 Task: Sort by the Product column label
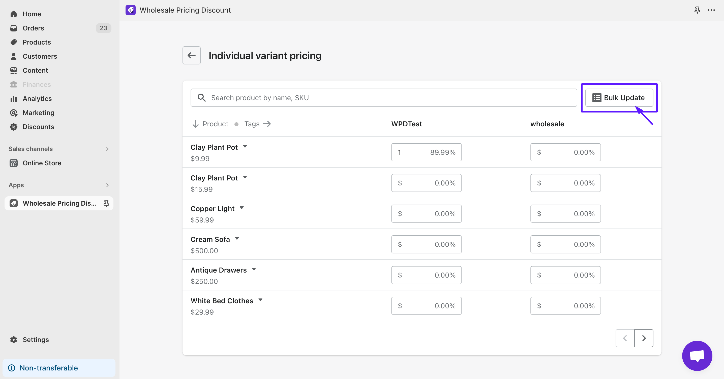click(x=215, y=124)
